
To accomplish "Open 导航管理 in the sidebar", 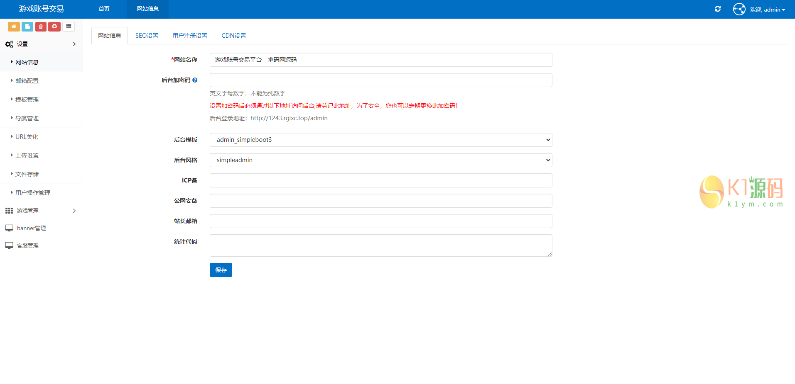I will point(27,118).
